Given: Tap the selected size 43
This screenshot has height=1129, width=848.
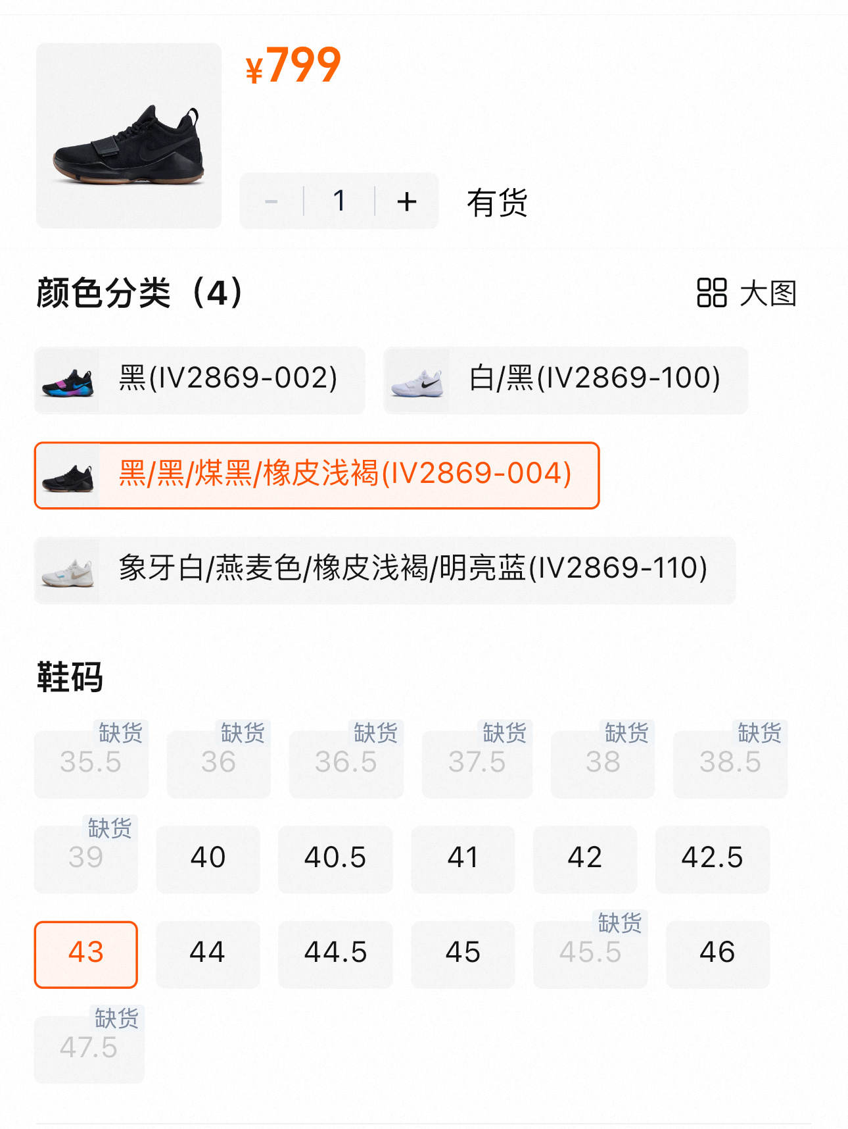Looking at the screenshot, I should (86, 953).
